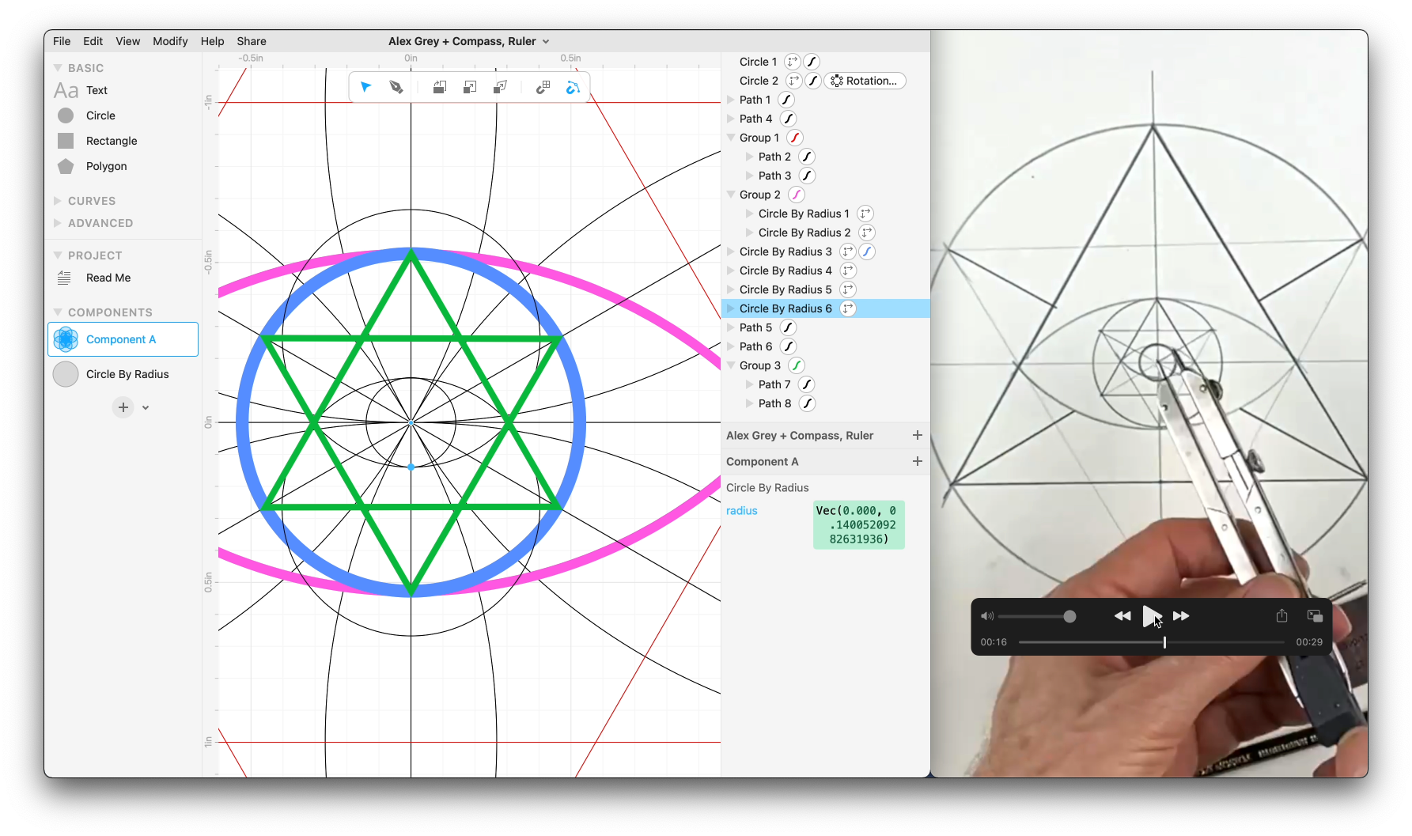Image resolution: width=1412 pixels, height=836 pixels.
Task: Click Path 8 stroke badge
Action: tap(807, 403)
